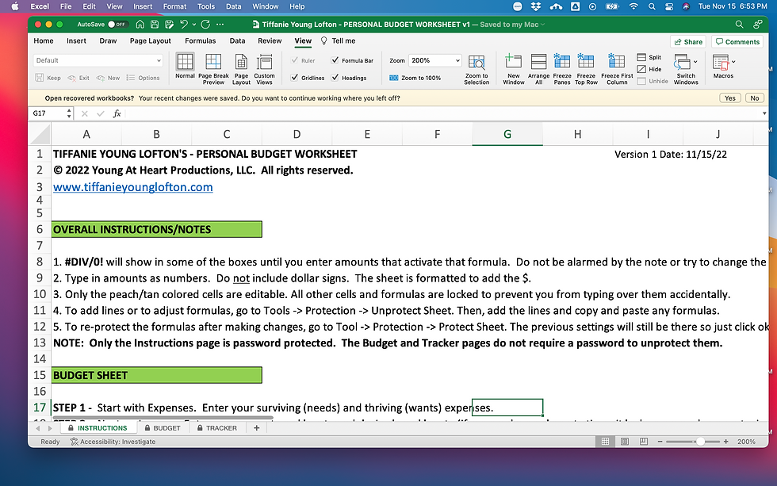Switch to Page Break Preview view
This screenshot has width=777, height=486.
212,69
